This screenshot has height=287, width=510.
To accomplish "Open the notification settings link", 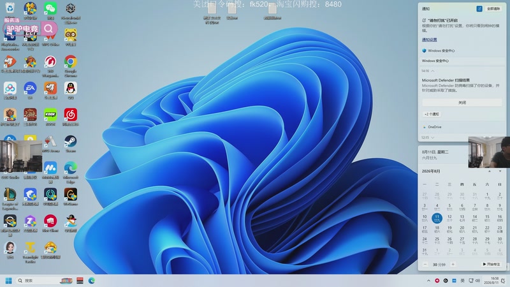I will pyautogui.click(x=429, y=40).
